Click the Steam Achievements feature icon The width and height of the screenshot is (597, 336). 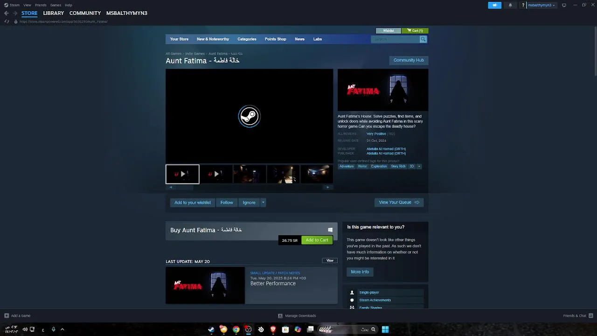pyautogui.click(x=352, y=300)
